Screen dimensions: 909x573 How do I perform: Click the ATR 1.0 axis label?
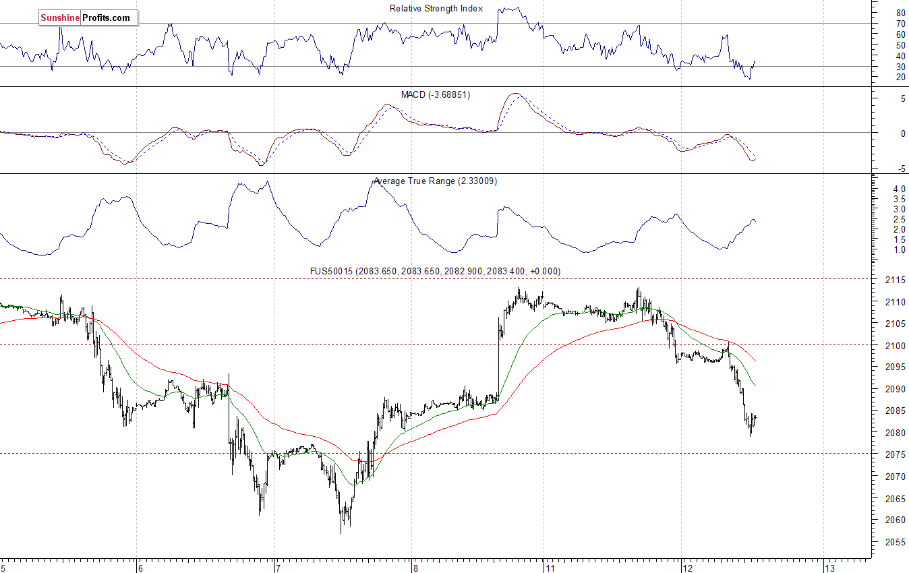pyautogui.click(x=899, y=249)
